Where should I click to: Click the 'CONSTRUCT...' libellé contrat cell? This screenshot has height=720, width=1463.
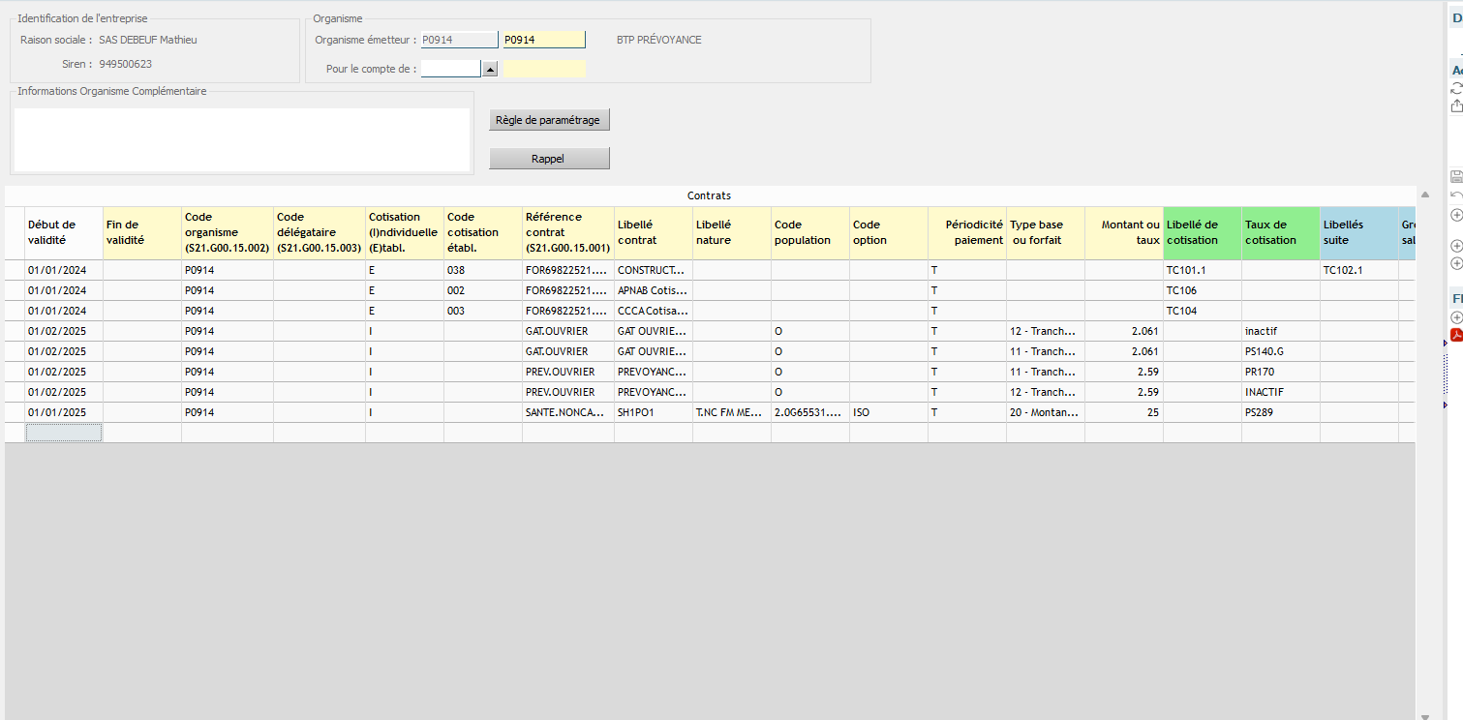point(653,270)
